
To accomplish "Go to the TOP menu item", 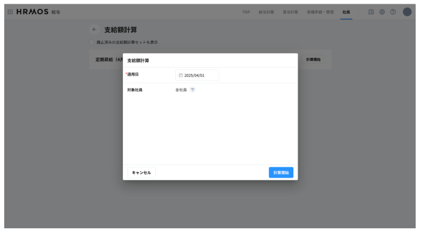I will tap(246, 12).
